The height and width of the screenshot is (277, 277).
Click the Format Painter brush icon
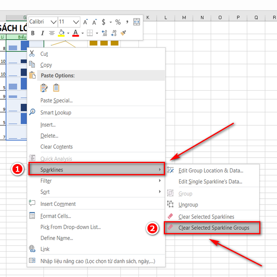point(123,33)
